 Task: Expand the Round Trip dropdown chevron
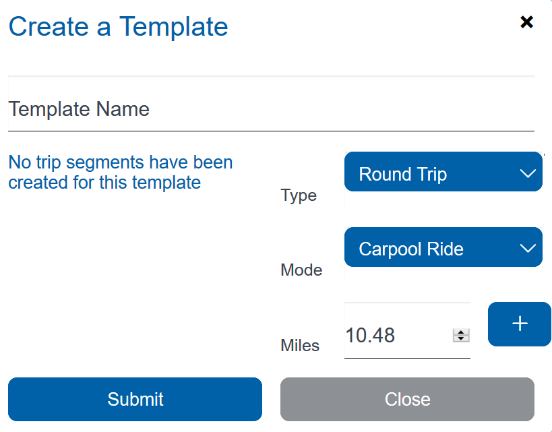528,173
